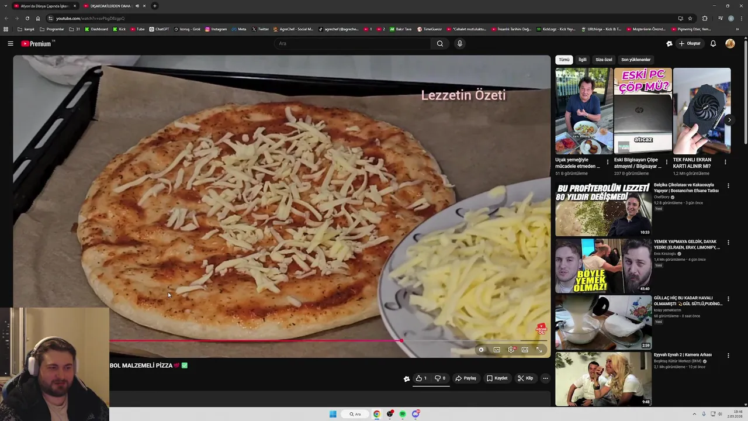Open a new browser tab
This screenshot has width=748, height=421.
click(154, 6)
